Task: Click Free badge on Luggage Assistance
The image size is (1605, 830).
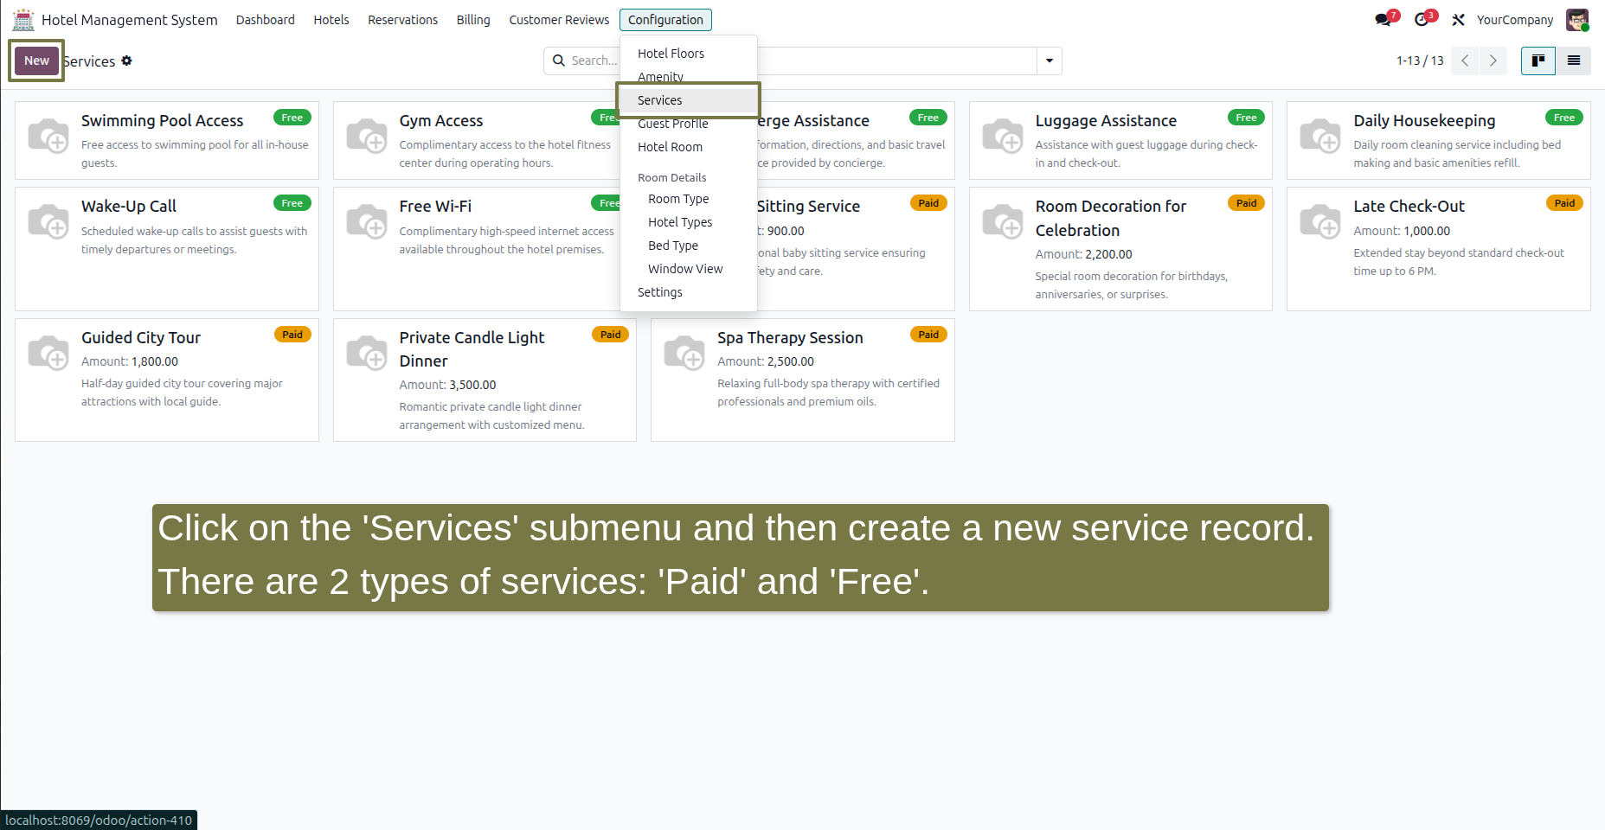Action: pos(1246,118)
